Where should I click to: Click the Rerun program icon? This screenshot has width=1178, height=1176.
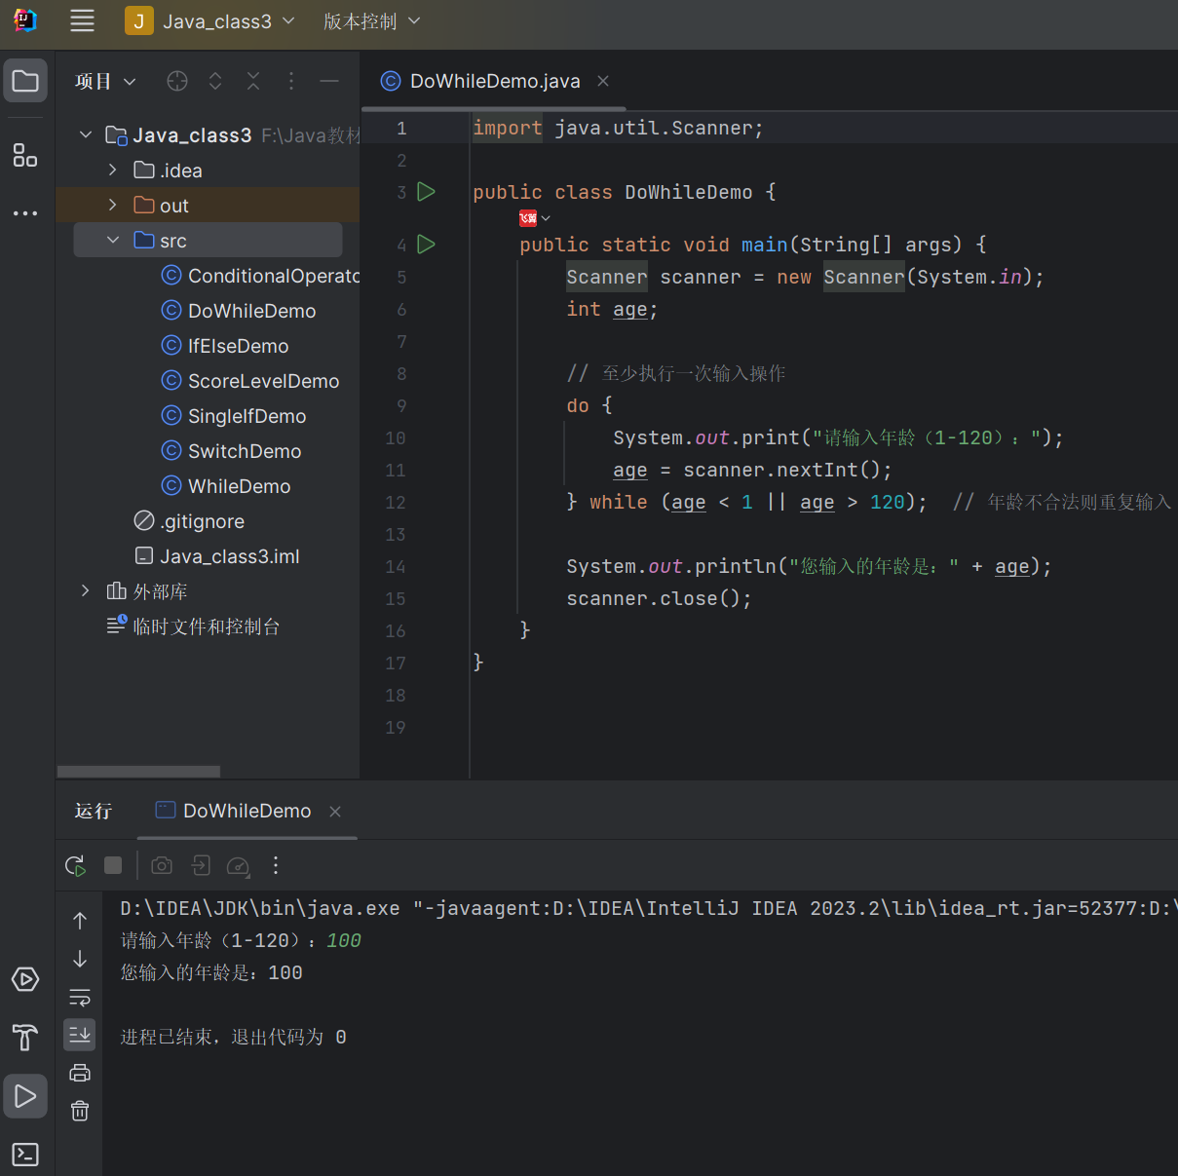click(x=75, y=865)
